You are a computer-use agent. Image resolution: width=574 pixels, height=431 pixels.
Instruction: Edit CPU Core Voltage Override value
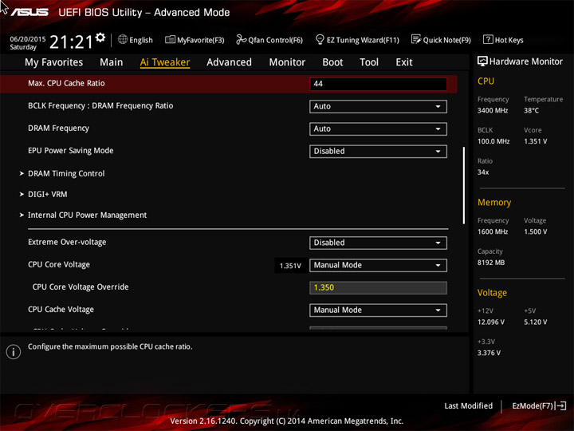pos(378,287)
